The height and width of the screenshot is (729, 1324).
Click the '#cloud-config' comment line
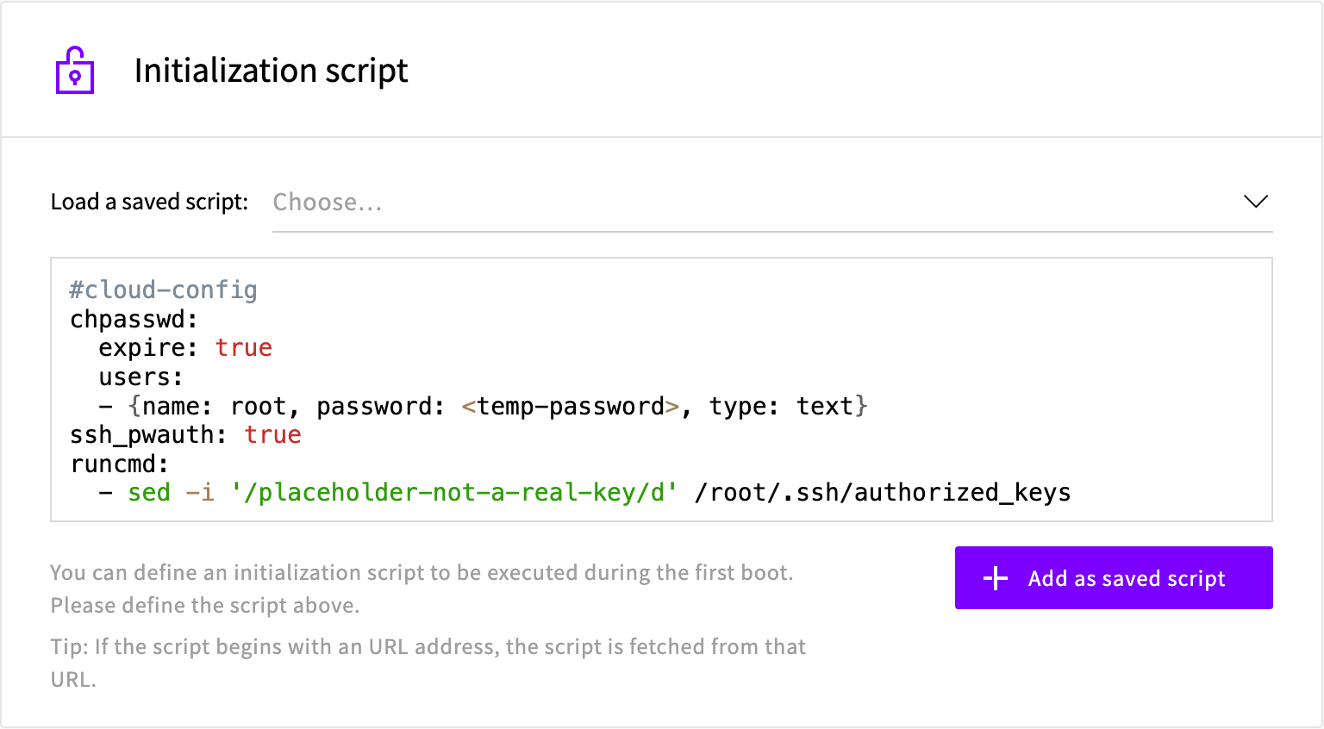164,290
